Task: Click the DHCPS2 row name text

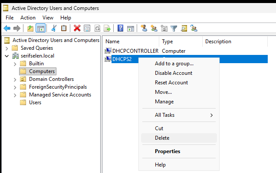Action: pyautogui.click(x=122, y=59)
